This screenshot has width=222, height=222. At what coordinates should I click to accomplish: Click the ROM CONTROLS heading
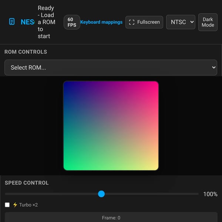click(26, 52)
